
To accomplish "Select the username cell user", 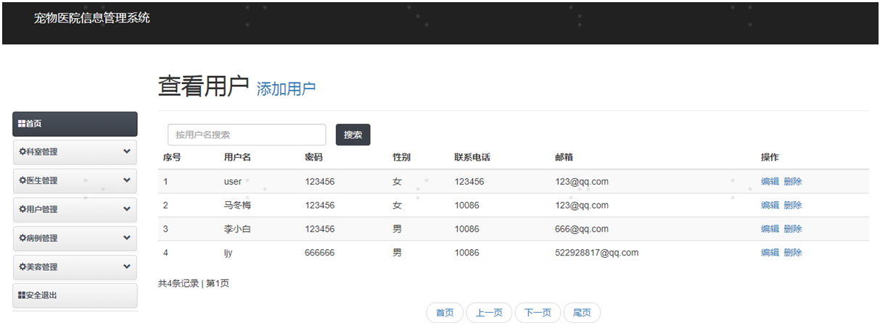I will point(233,182).
